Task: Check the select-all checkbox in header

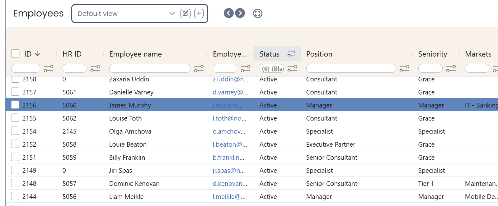Action: coord(15,53)
